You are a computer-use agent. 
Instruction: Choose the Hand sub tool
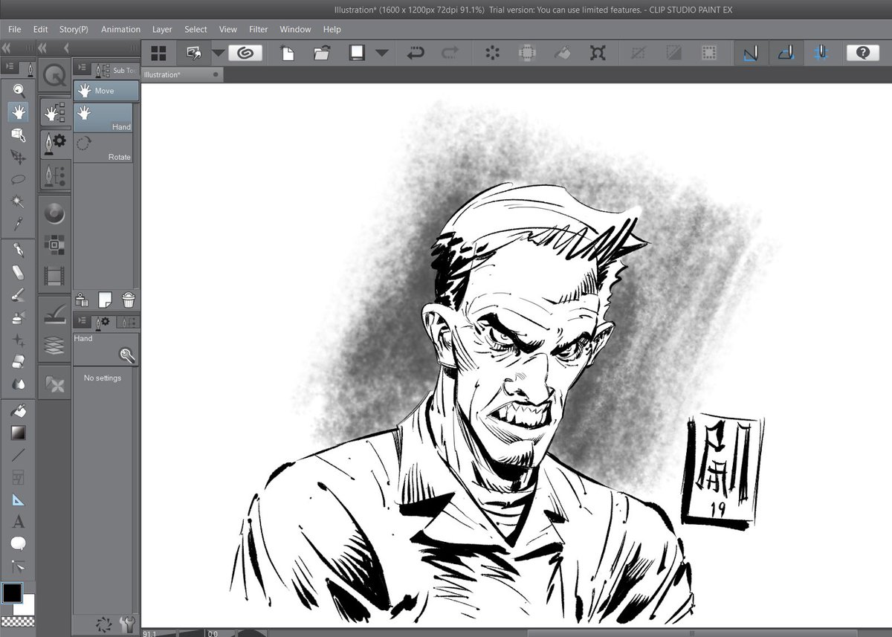(103, 117)
